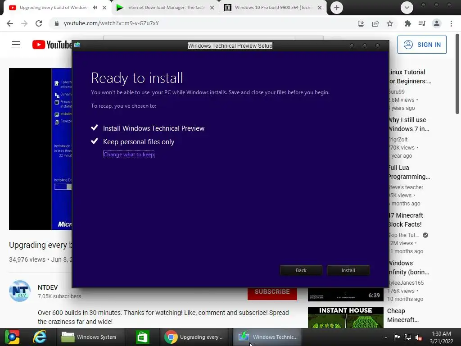Close the Internet Download Manager tab
This screenshot has width=461, height=346.
pyautogui.click(x=212, y=8)
